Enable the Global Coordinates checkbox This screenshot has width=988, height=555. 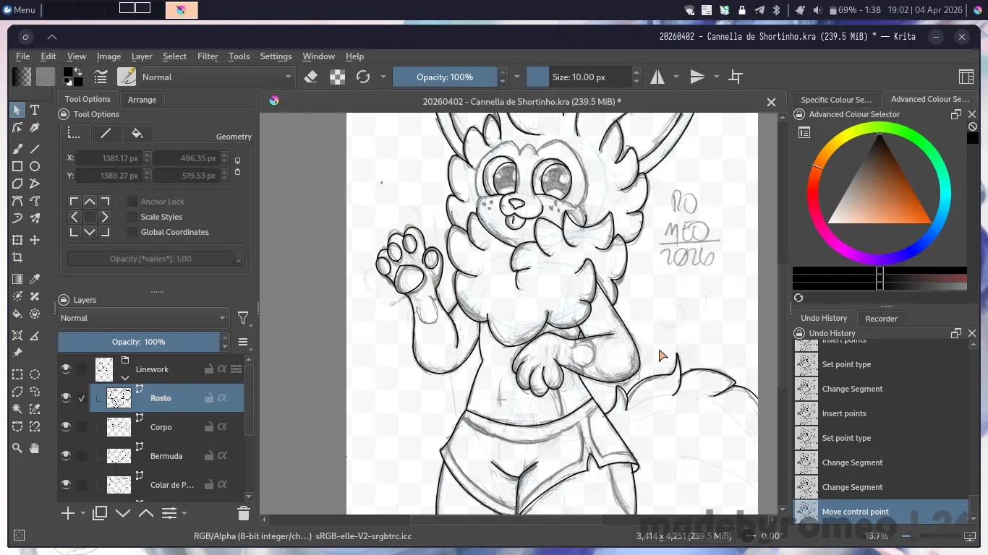coord(132,232)
